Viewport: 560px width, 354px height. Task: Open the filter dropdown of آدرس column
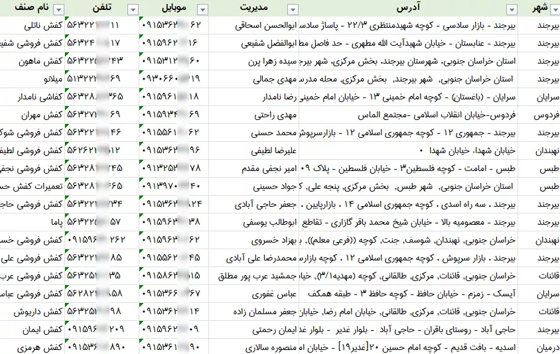click(512, 10)
